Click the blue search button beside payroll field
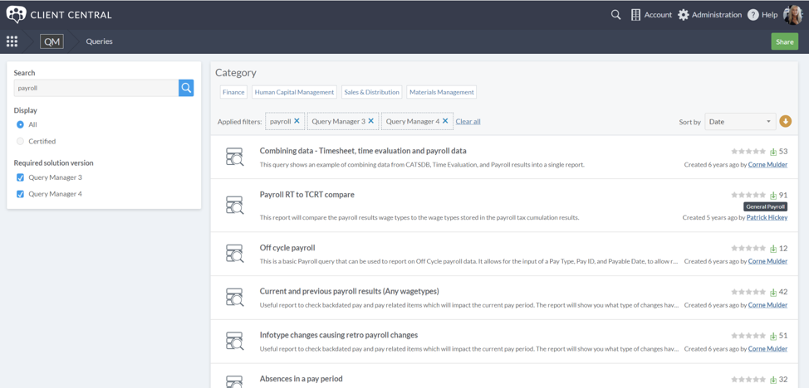809x388 pixels. [186, 88]
